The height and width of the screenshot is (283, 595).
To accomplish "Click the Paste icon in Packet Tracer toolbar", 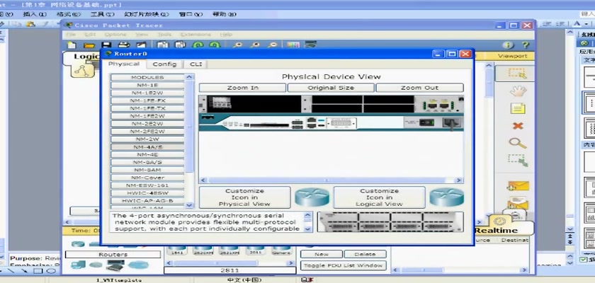I will pos(180,45).
